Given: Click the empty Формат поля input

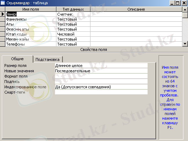Looking at the screenshot, I should click(101, 76).
